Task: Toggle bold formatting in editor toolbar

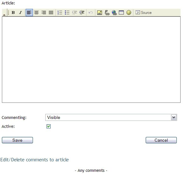Action: point(13,12)
